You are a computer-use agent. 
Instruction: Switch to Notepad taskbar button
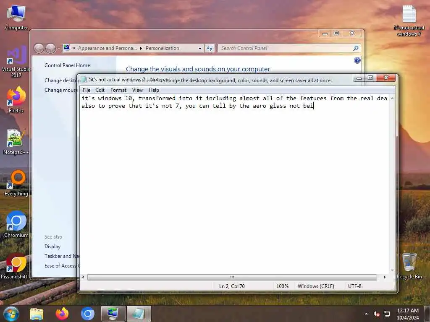pos(139,314)
